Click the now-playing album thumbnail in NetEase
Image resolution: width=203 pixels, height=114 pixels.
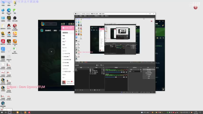pos(64,82)
